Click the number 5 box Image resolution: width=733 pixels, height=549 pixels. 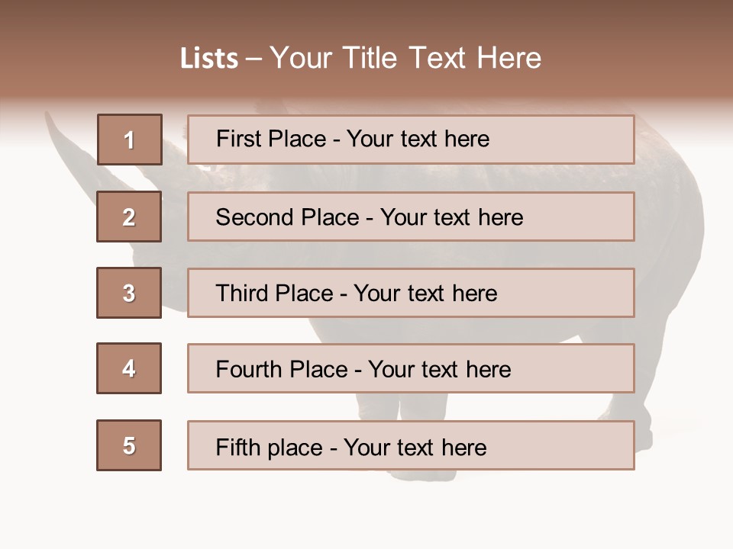(x=129, y=445)
